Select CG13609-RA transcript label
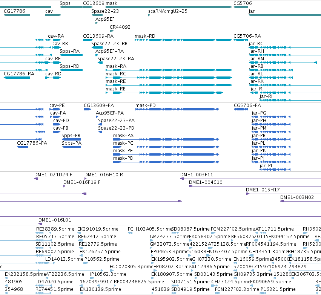This screenshot has height=295, width=321. pyautogui.click(x=98, y=36)
